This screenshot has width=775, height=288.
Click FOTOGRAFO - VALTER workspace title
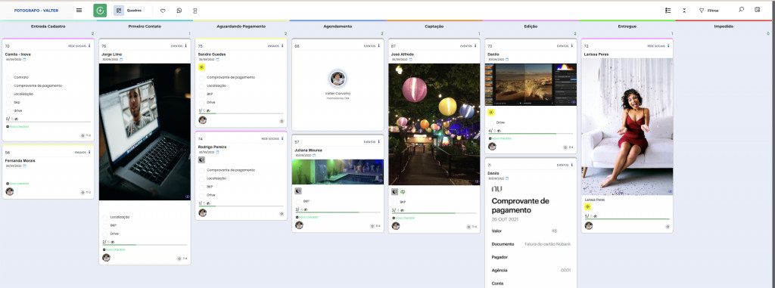tap(36, 11)
